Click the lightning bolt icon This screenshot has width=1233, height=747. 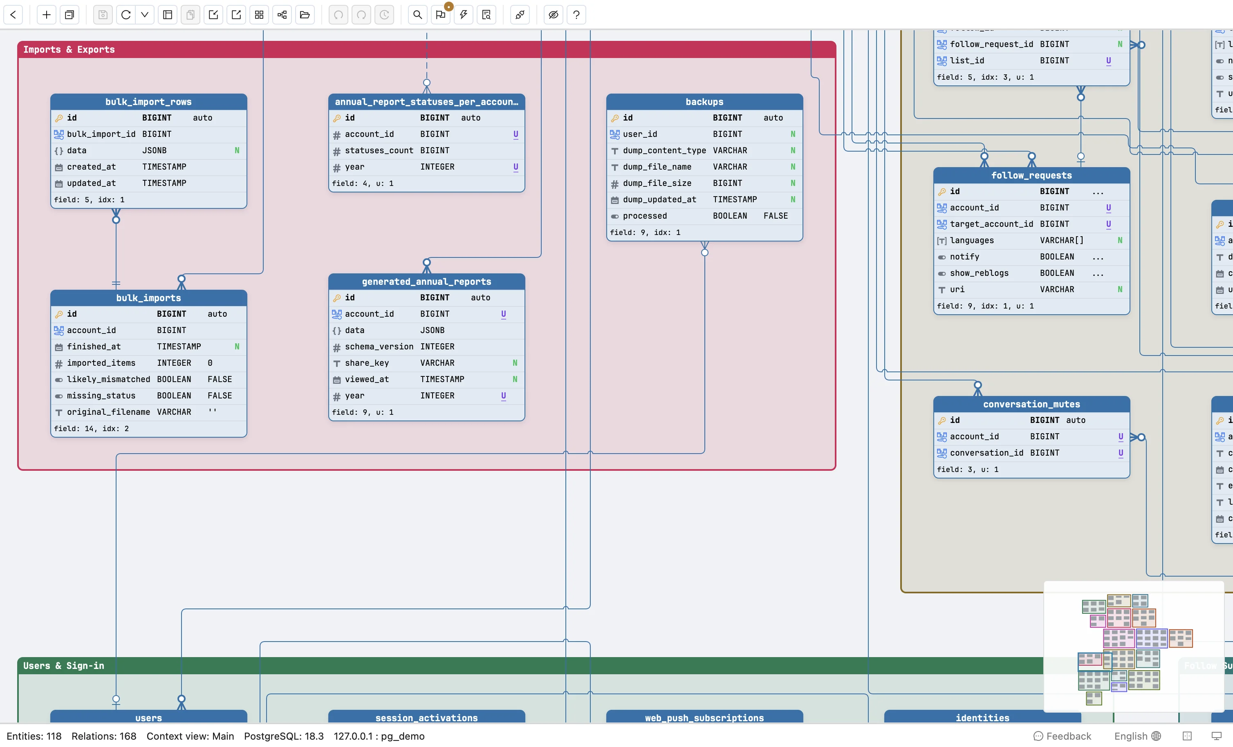point(463,15)
